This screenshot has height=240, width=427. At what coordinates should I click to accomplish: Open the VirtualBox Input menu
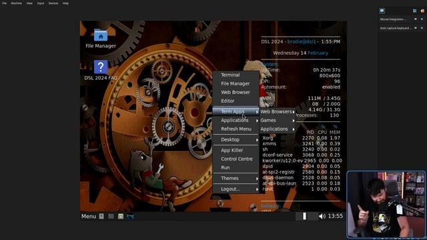(41, 3)
